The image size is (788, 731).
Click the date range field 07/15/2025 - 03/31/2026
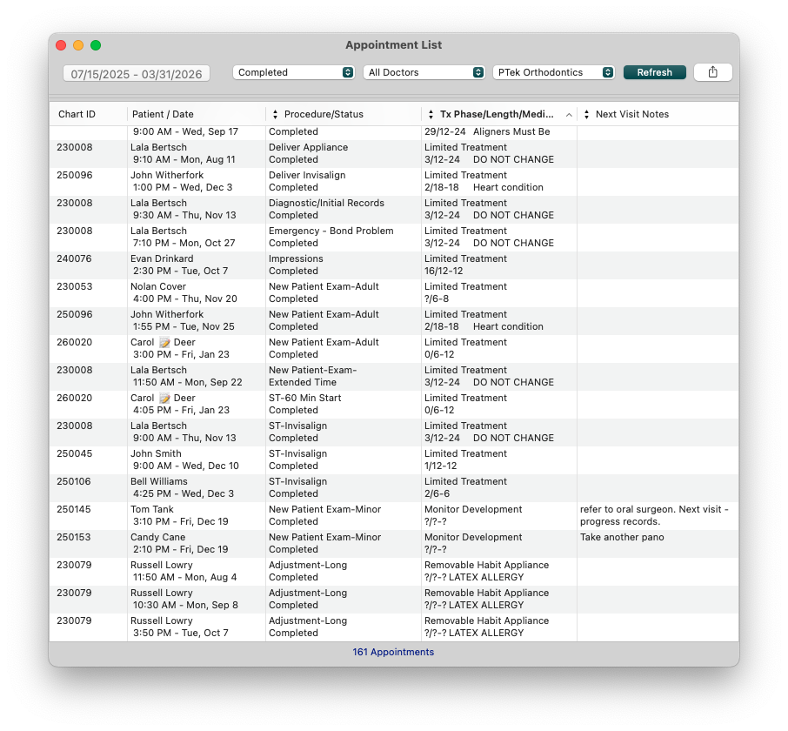(x=137, y=74)
